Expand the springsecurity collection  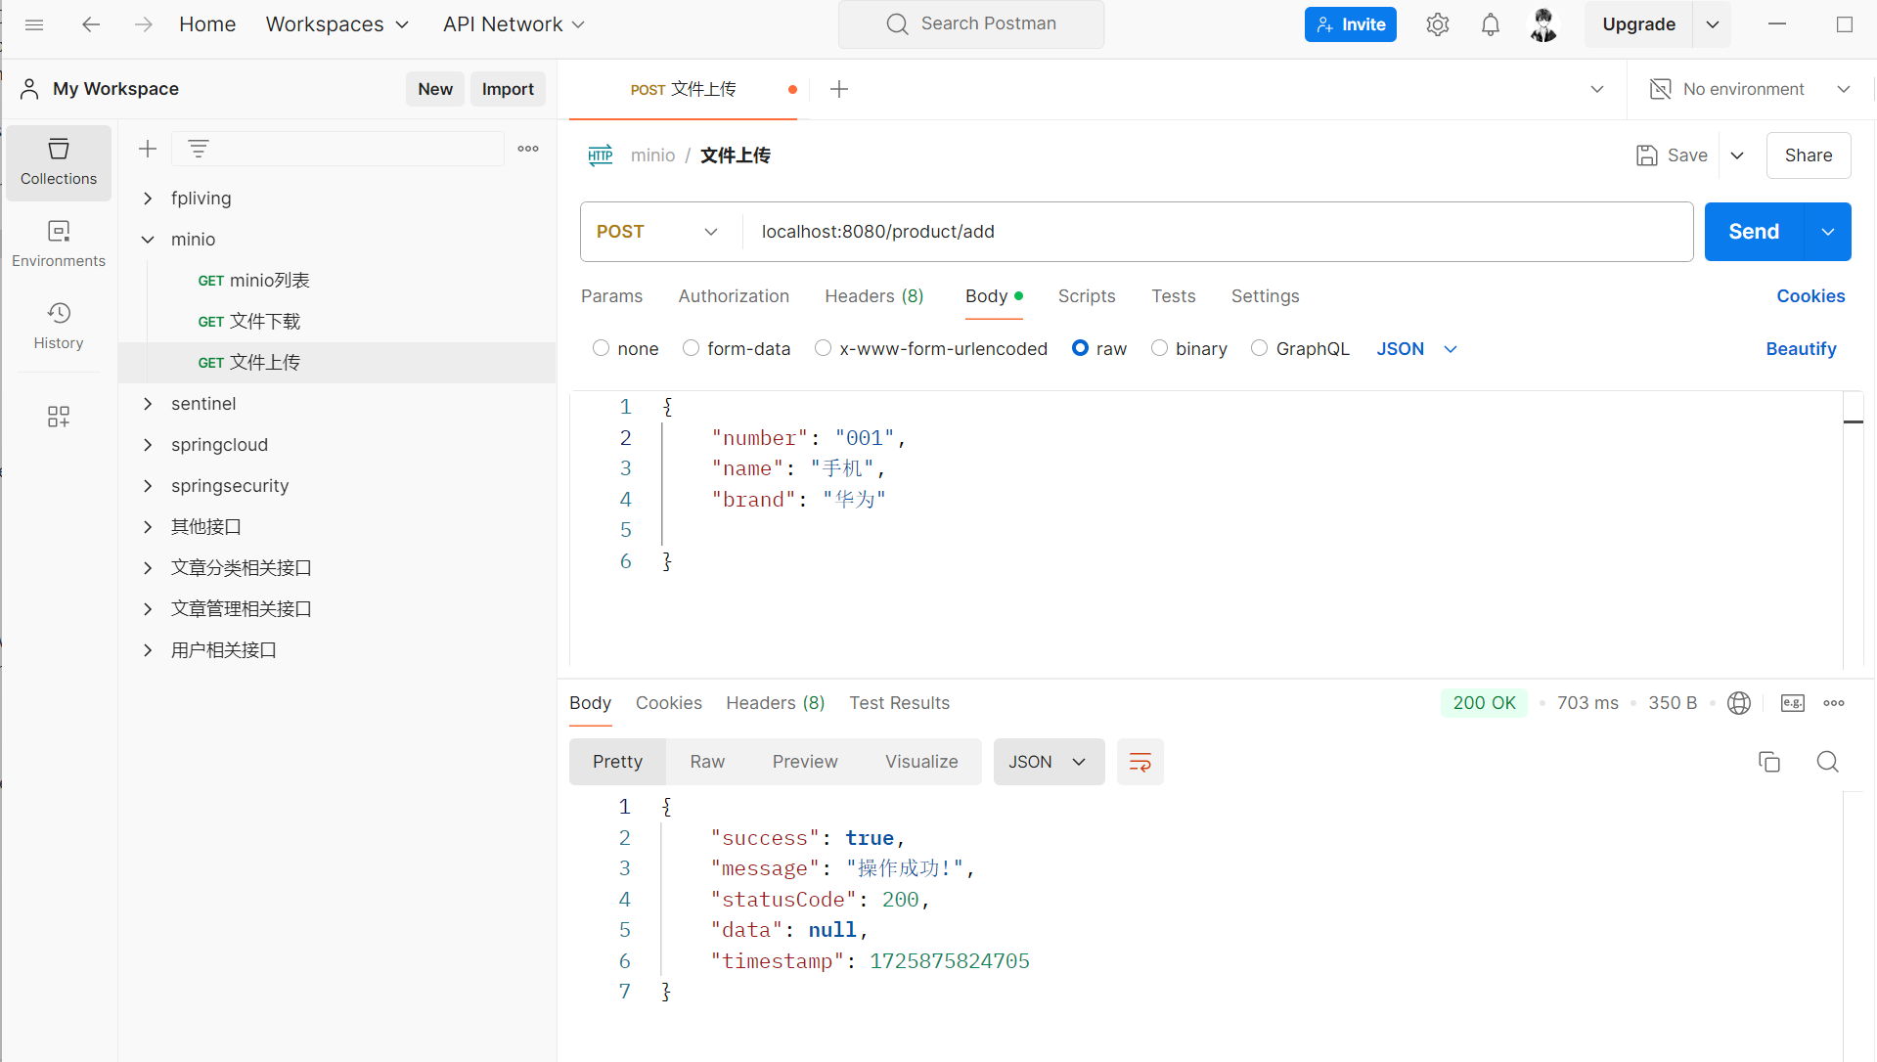[x=148, y=486]
